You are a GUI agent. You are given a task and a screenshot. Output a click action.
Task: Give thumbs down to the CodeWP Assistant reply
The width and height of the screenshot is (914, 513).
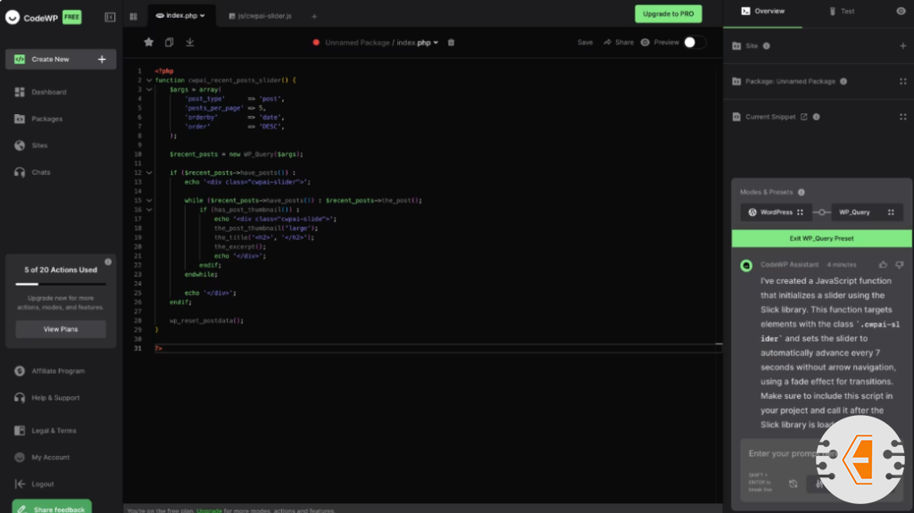point(899,265)
